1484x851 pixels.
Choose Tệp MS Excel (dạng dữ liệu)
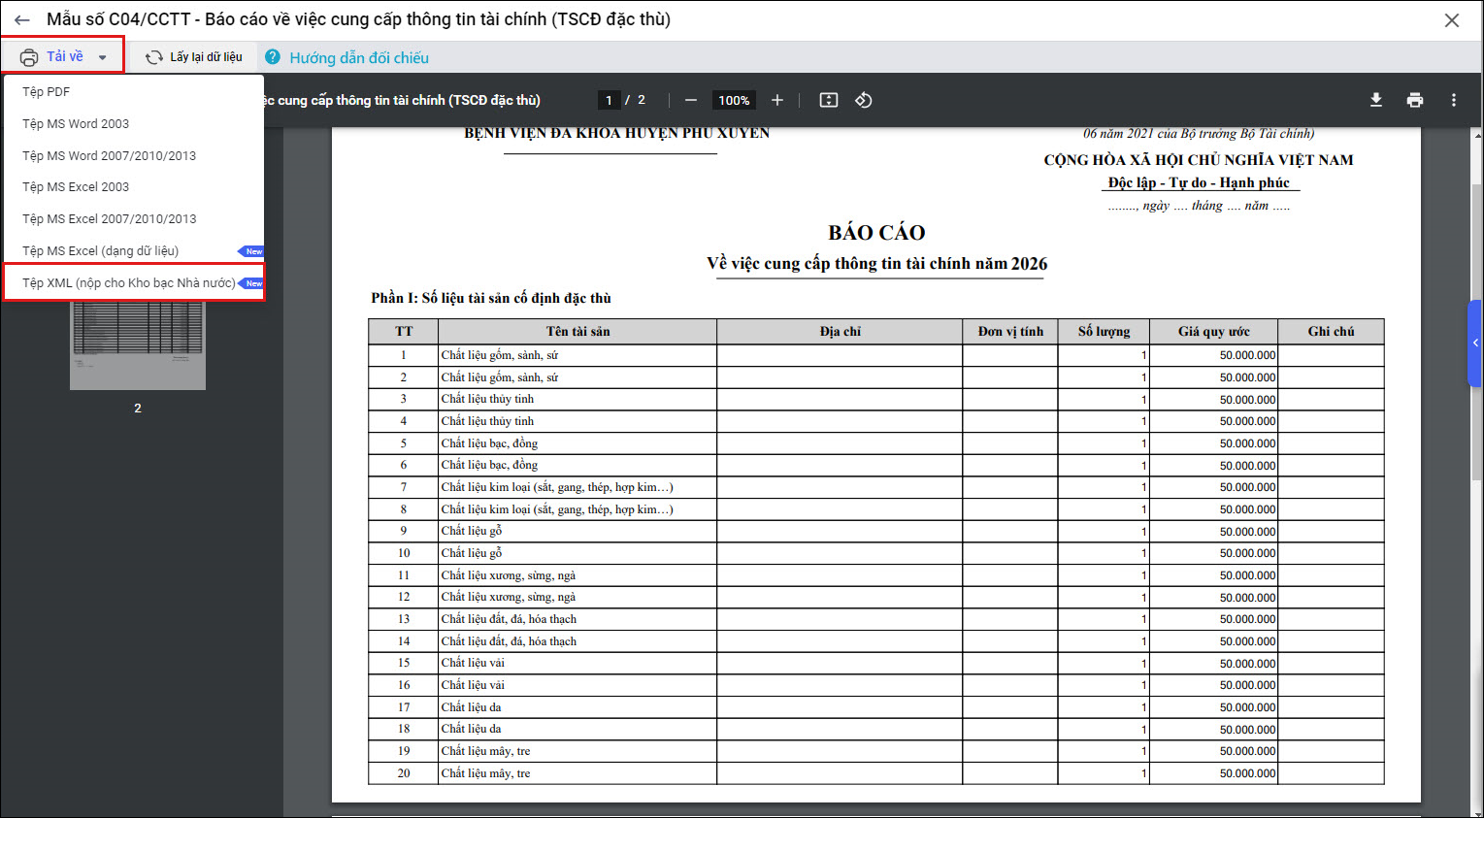[x=134, y=251]
